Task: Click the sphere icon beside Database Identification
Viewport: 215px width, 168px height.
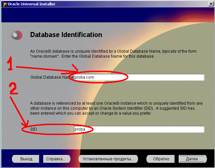Action: click(16, 35)
